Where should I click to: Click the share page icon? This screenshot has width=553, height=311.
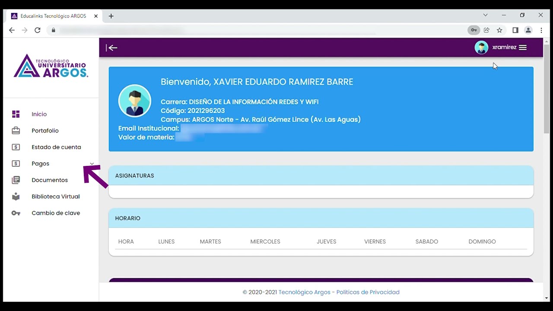[486, 30]
